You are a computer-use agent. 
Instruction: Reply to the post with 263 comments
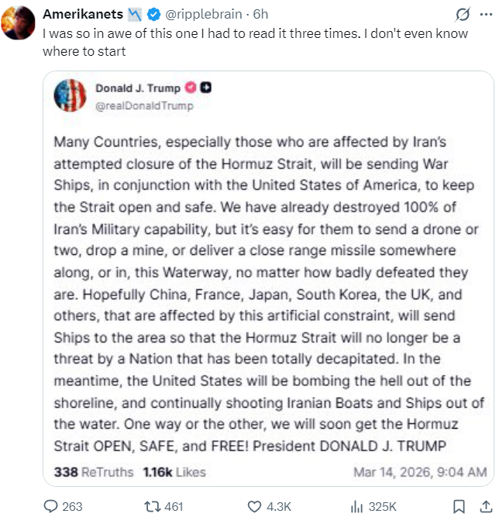tap(64, 506)
